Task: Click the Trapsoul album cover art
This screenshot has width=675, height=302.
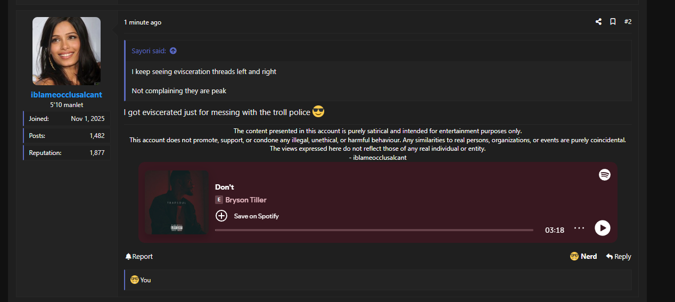Action: click(177, 202)
